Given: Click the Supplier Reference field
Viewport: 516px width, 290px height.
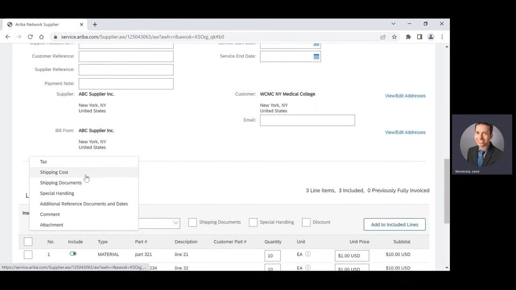Looking at the screenshot, I should tap(126, 70).
